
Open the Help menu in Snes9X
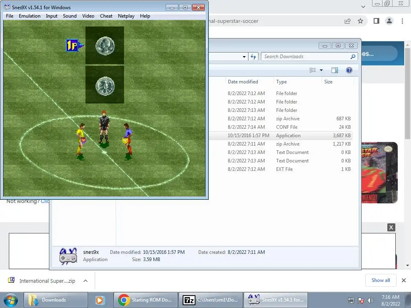[x=145, y=16]
